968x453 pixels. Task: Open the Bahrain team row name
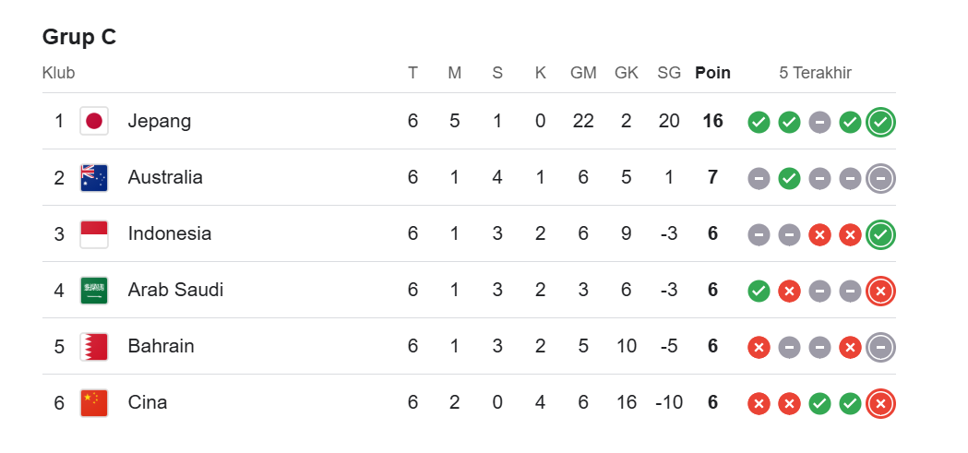click(161, 346)
